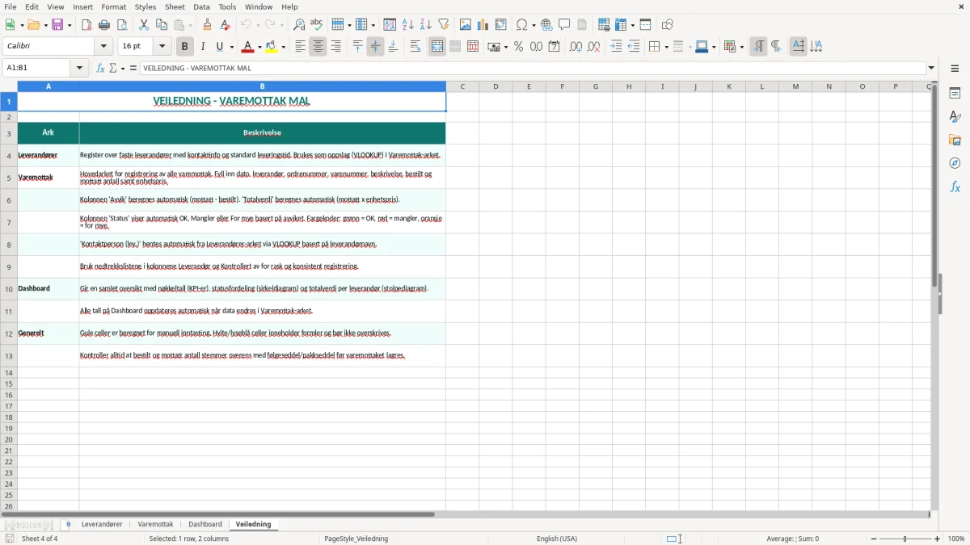Cut the selected cells
Image resolution: width=970 pixels, height=545 pixels.
tap(144, 25)
